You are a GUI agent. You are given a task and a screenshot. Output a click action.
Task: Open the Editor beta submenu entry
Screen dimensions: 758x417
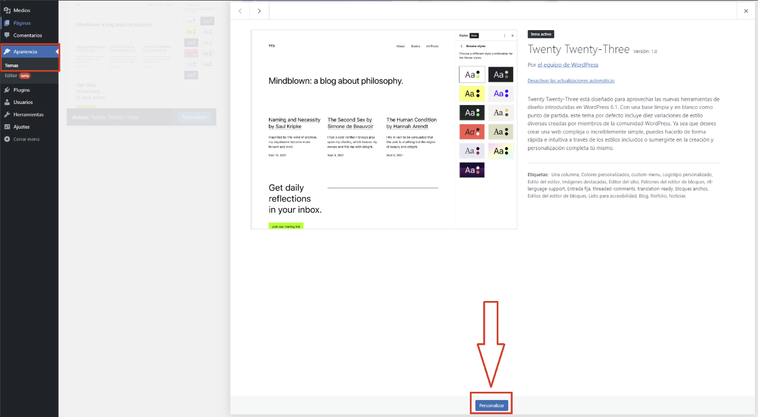tap(17, 76)
